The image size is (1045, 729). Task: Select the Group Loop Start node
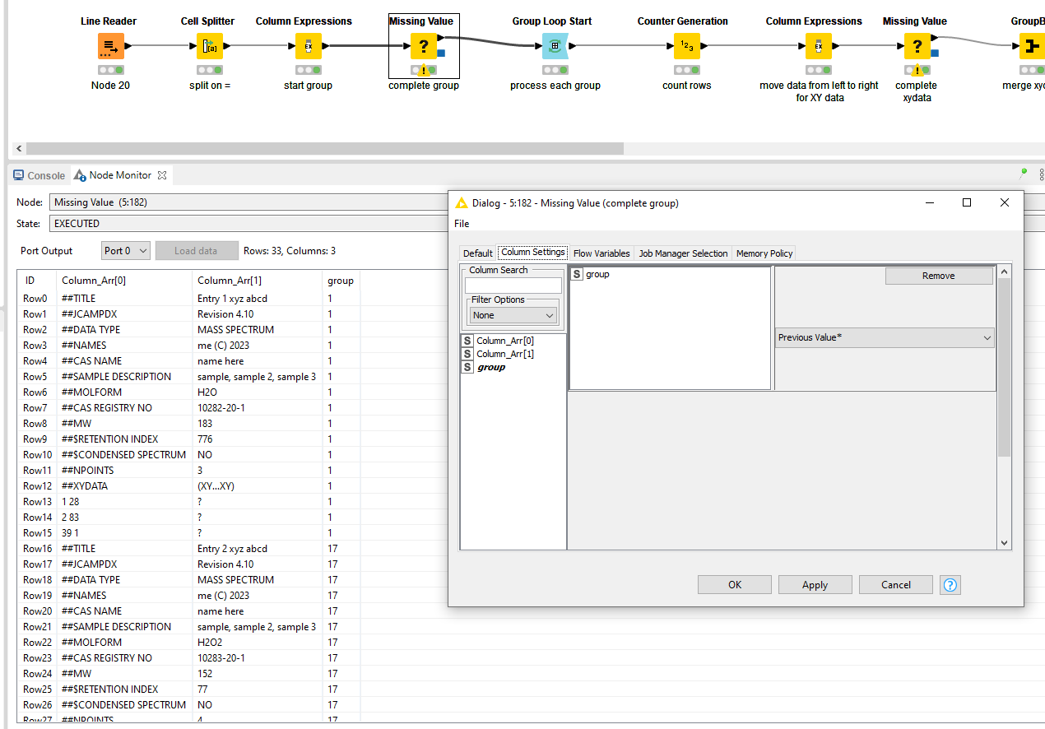[x=555, y=47]
